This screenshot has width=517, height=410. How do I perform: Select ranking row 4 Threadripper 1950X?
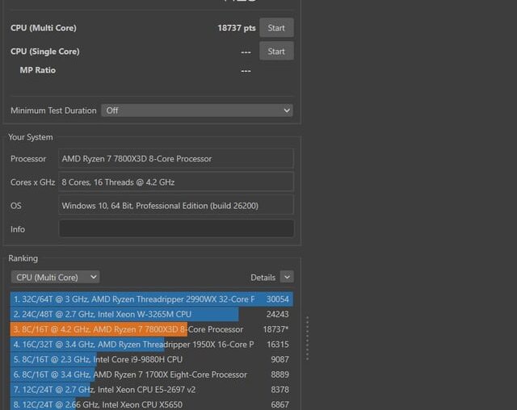(x=151, y=345)
